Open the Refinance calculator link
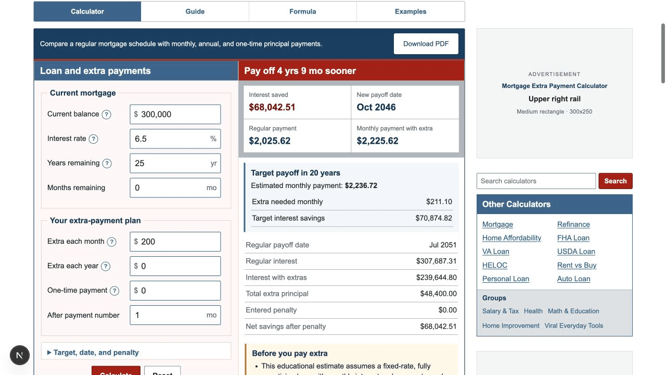 (573, 224)
